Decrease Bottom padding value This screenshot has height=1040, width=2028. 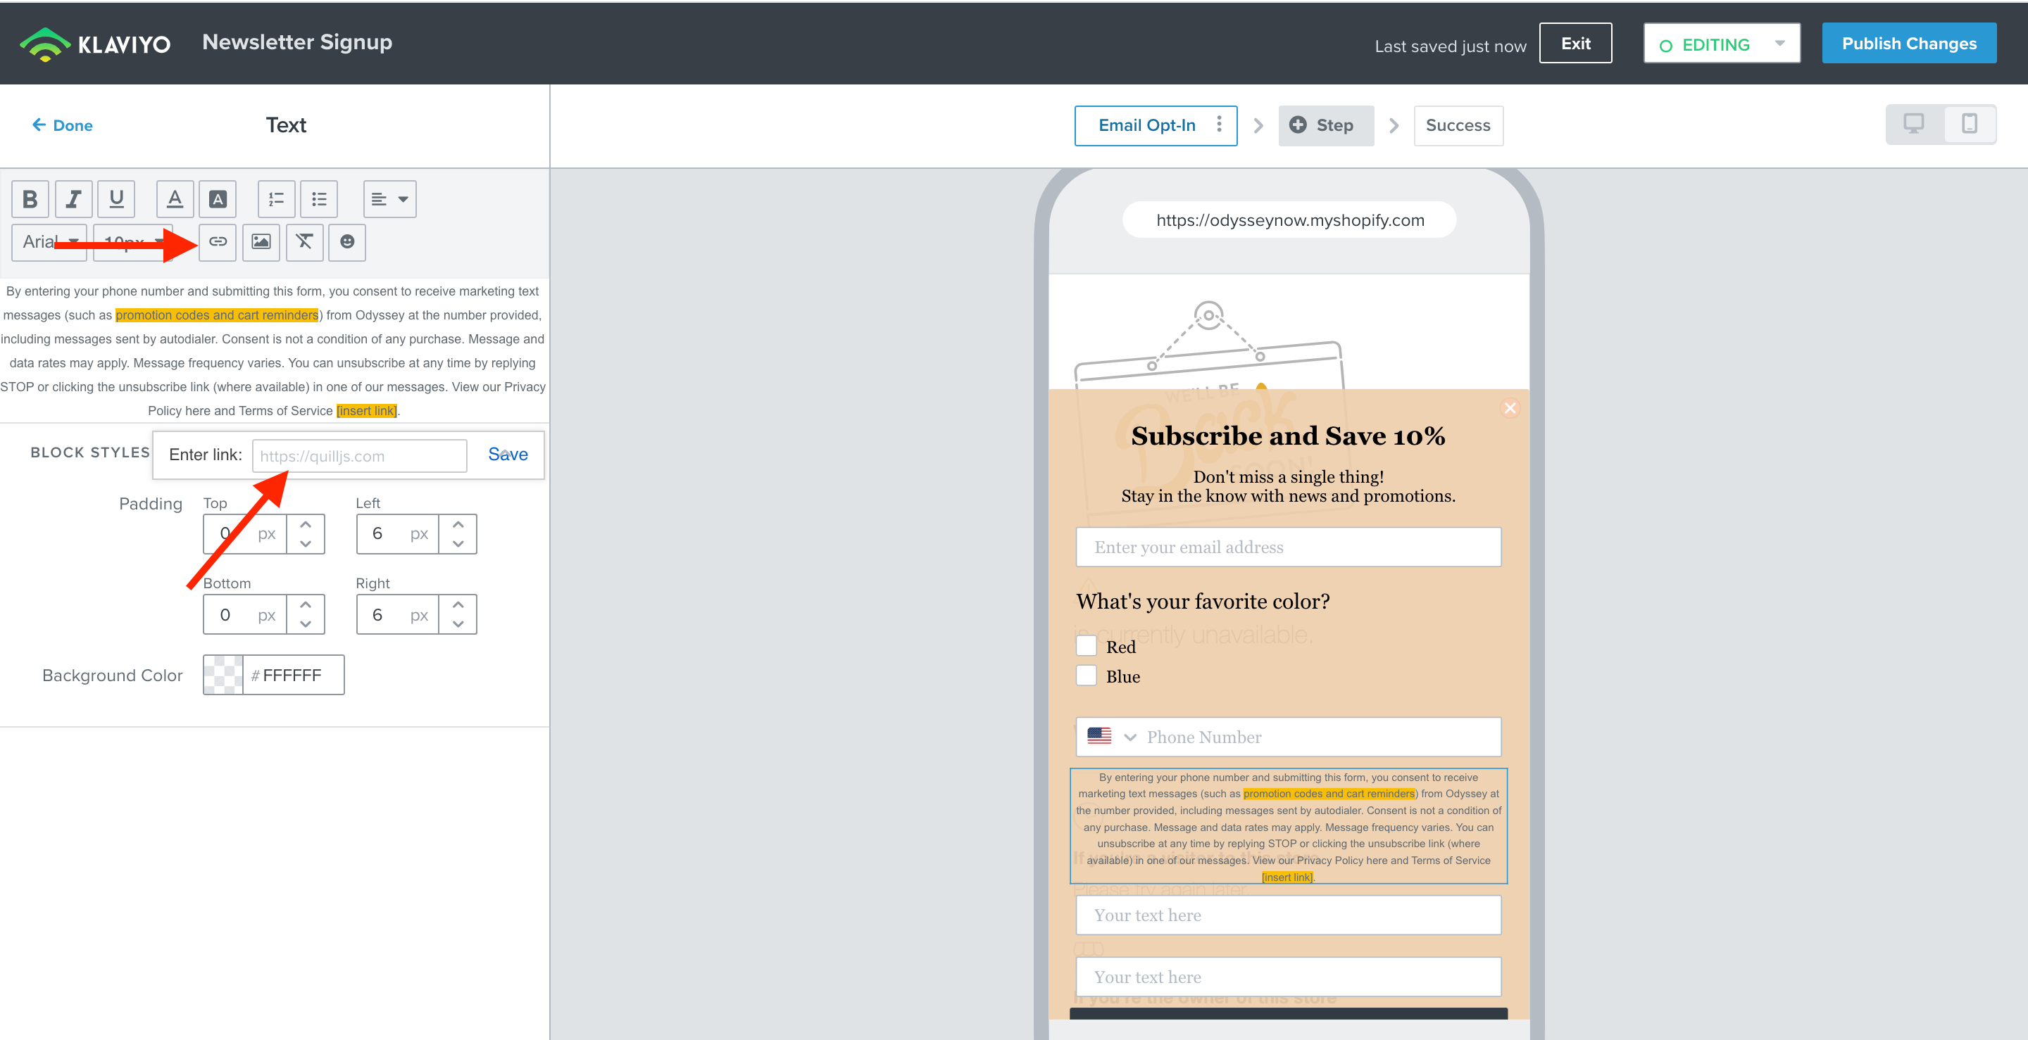point(306,624)
